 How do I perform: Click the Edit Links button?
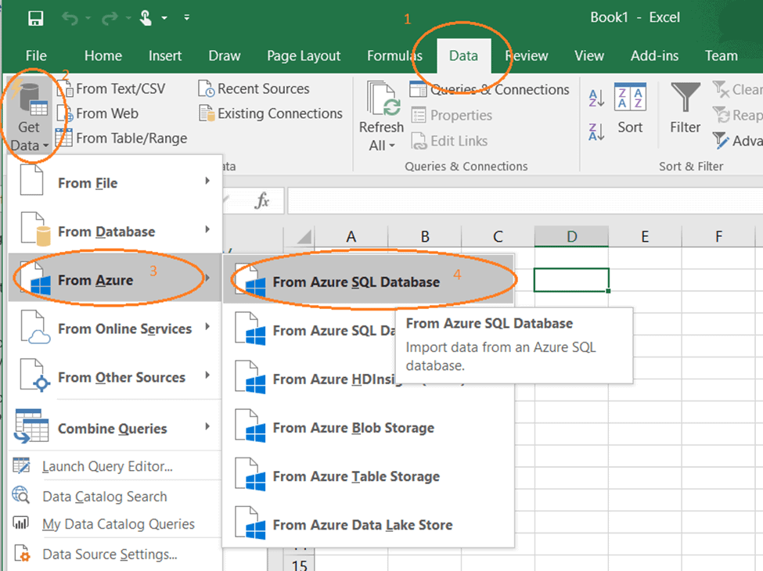tap(449, 141)
